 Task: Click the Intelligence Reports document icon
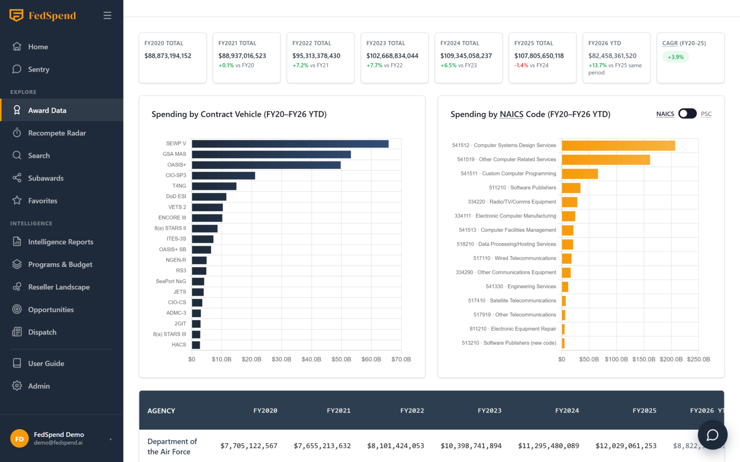pos(17,242)
